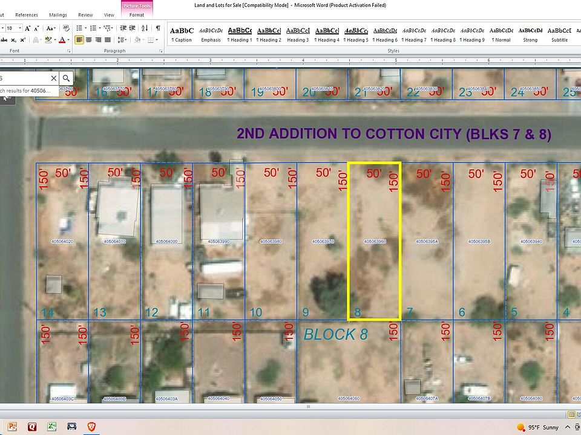Screen dimensions: 581x435
Task: Open PowerPoint from the taskbar
Action: coord(12,427)
